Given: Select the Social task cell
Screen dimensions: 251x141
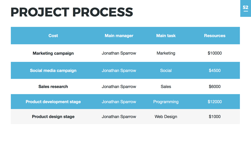Looking at the screenshot, I should coord(166,71).
